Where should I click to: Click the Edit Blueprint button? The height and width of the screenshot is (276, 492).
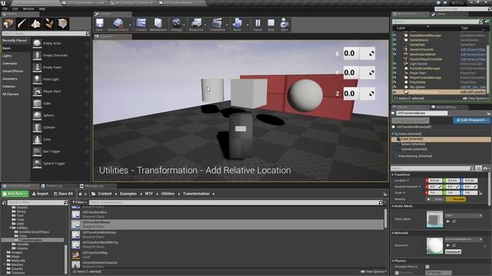[x=471, y=120]
